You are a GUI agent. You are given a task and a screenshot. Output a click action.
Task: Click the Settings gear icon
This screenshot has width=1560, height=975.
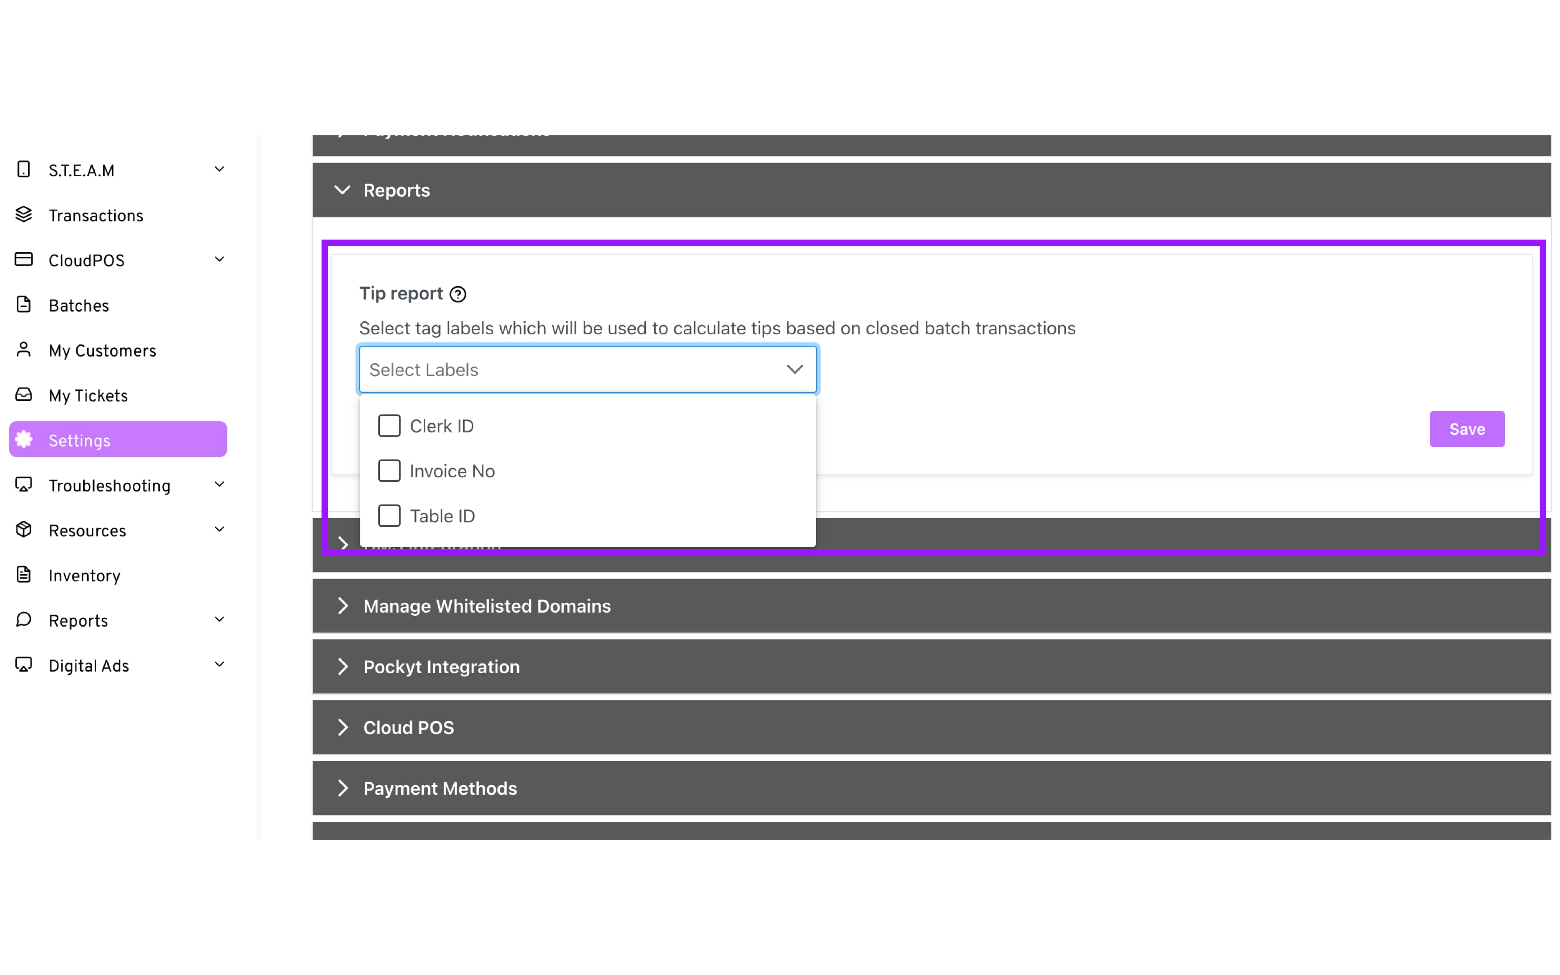tap(24, 440)
